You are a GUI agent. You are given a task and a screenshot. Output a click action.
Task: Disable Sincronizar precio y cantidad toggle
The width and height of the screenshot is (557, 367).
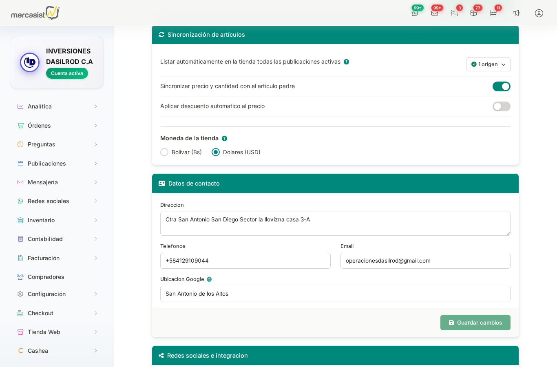(x=501, y=86)
